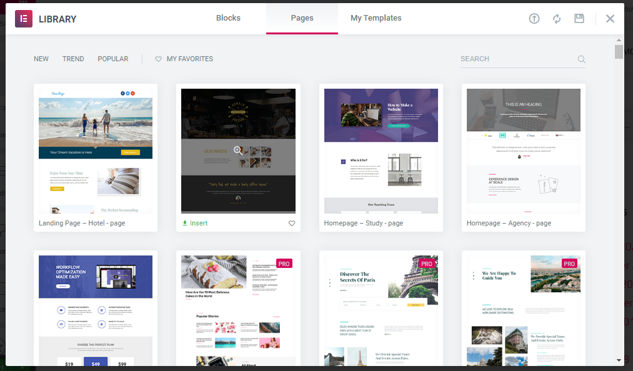Show My Favorites templates
This screenshot has height=371, width=633.
(184, 59)
